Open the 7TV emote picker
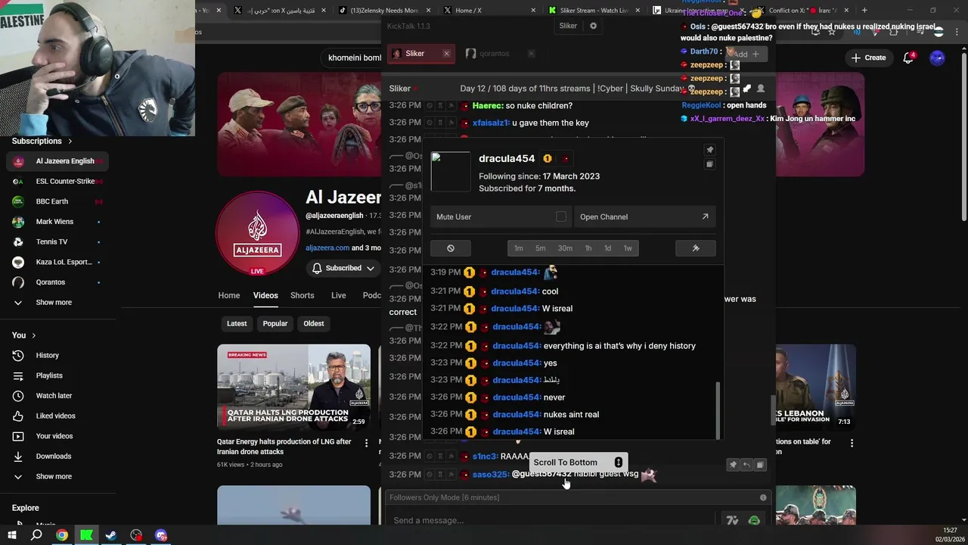The width and height of the screenshot is (968, 545). coord(731,520)
